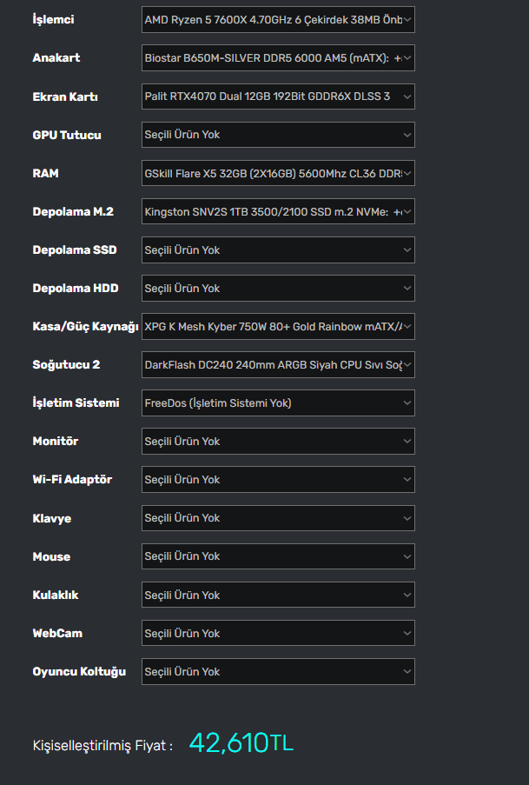Expand the Depolama M.2 dropdown
Viewport: 529px width, 785px height.
[278, 211]
